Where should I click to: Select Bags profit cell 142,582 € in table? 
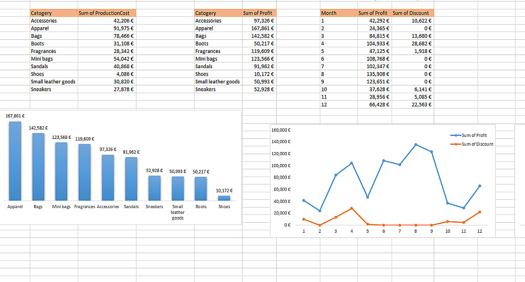pyautogui.click(x=259, y=36)
